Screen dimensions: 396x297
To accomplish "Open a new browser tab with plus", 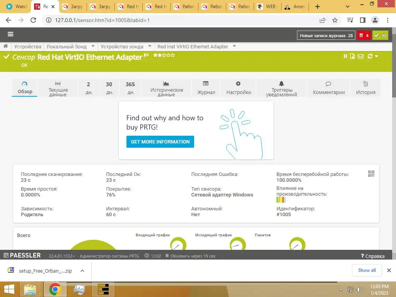I will (317, 7).
